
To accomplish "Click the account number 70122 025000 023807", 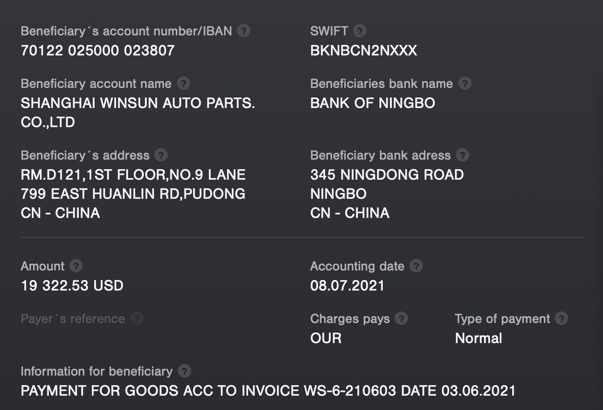I will tap(97, 51).
